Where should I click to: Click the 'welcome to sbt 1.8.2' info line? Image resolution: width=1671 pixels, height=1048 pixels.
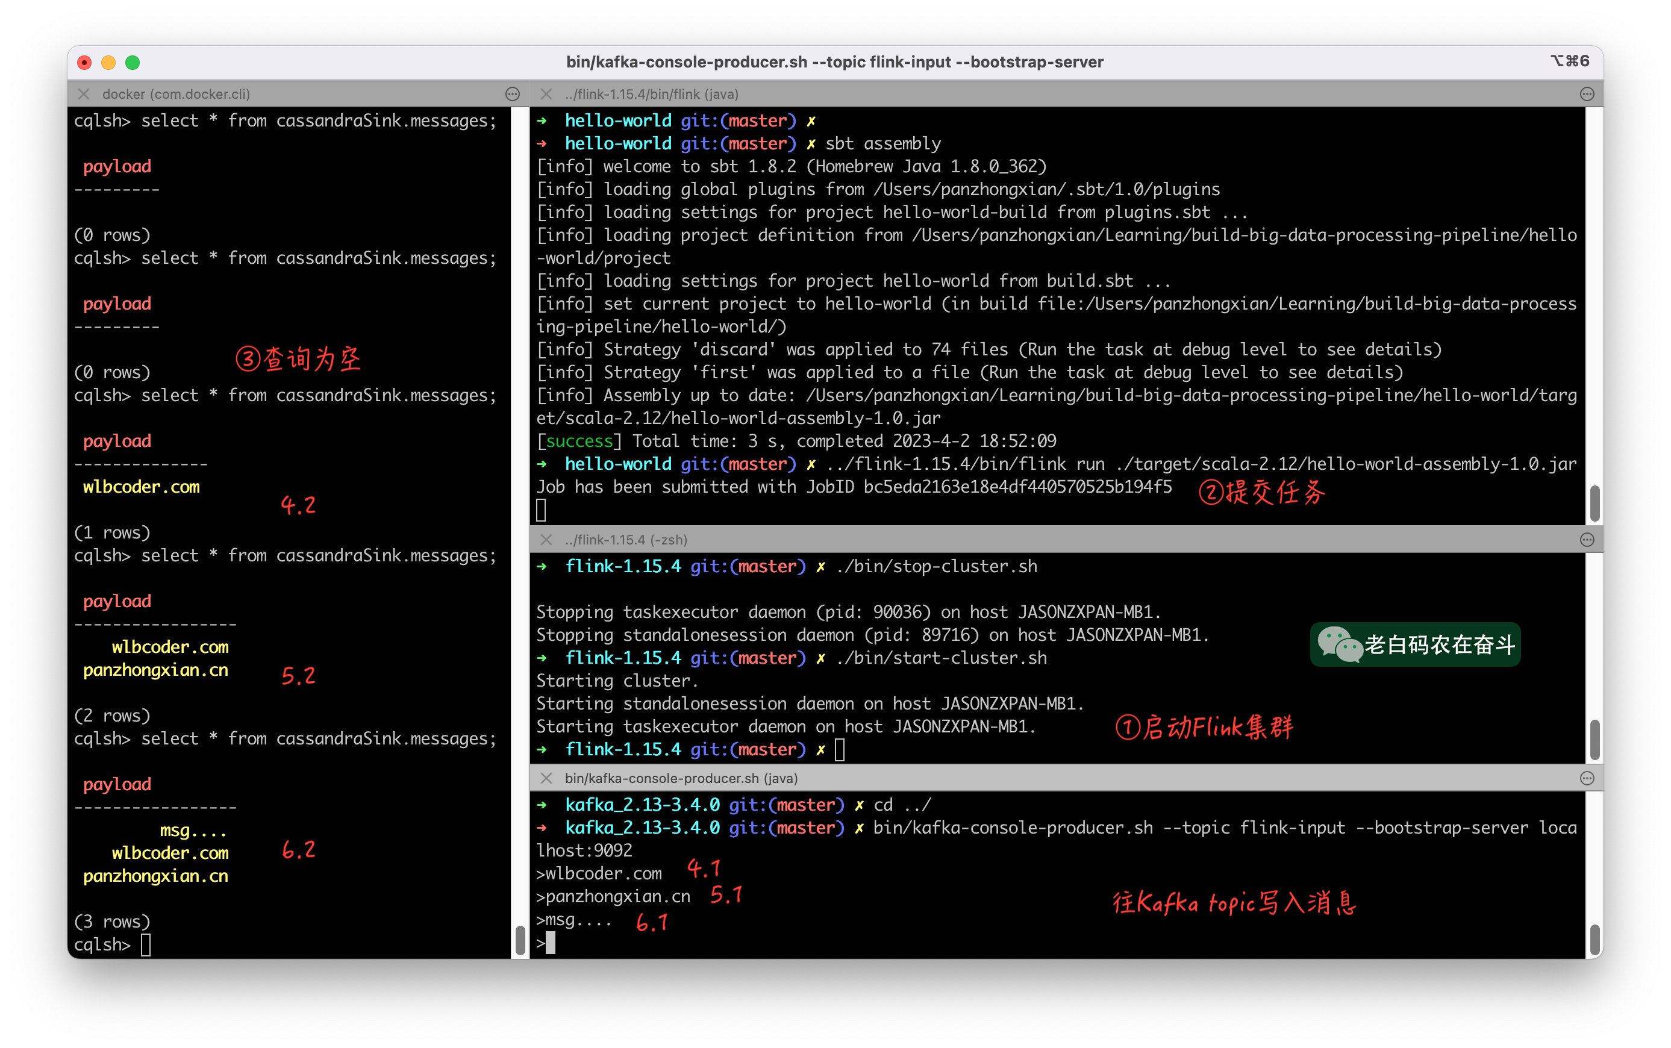[x=792, y=166]
